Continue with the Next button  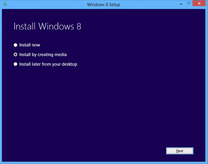(180, 151)
